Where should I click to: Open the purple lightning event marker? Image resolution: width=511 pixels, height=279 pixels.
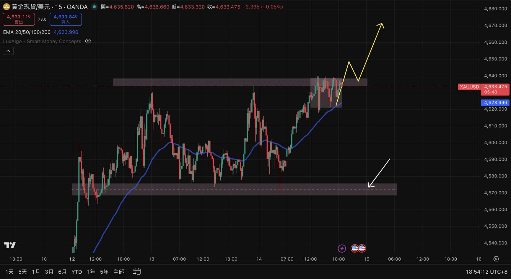[342, 248]
